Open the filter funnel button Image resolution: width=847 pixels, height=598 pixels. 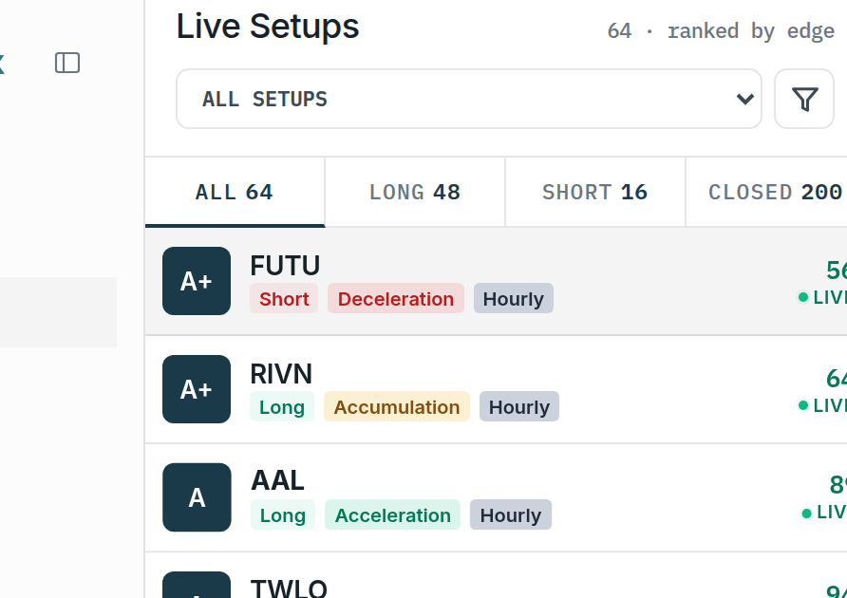[x=804, y=99]
